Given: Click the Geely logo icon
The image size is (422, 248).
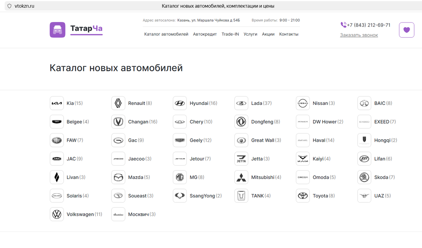Looking at the screenshot, I should [x=180, y=140].
